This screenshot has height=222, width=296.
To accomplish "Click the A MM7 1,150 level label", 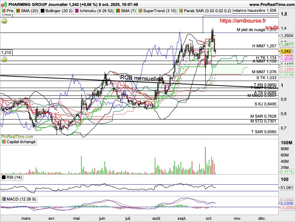I will click(x=265, y=61).
